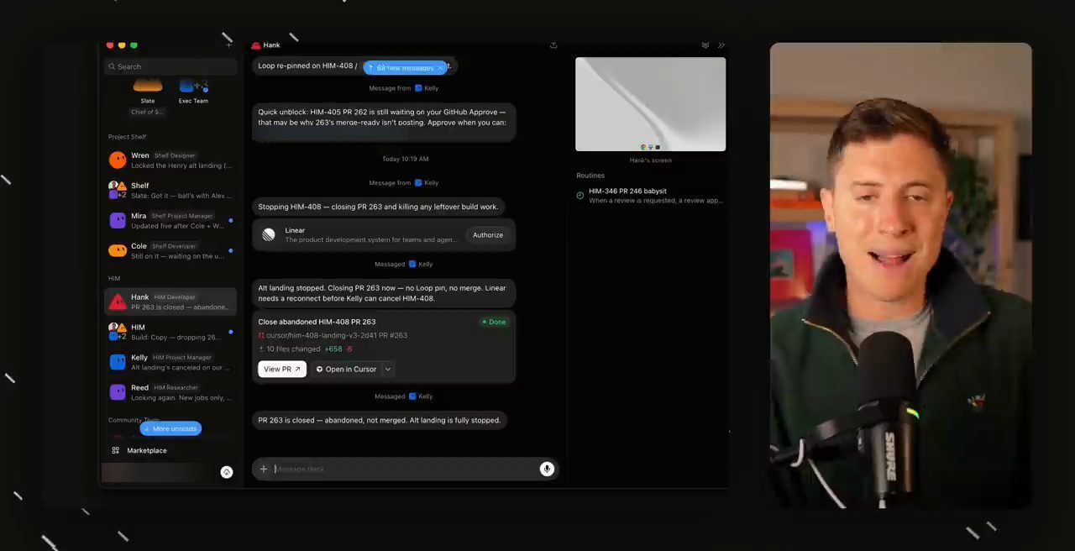Collapse the right panel with double chevron

(x=721, y=45)
